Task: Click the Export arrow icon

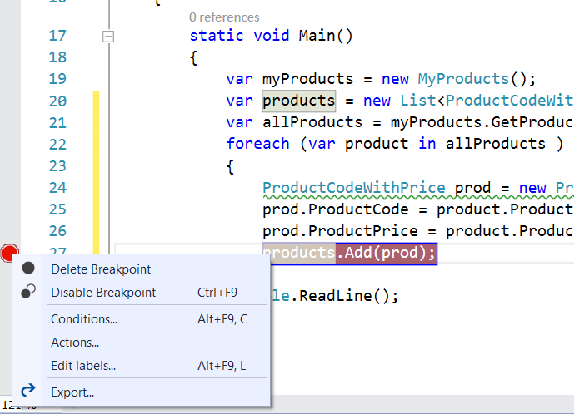Action: coord(28,391)
